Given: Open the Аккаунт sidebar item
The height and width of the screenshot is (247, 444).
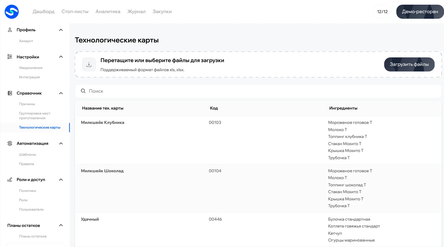Looking at the screenshot, I should [26, 41].
